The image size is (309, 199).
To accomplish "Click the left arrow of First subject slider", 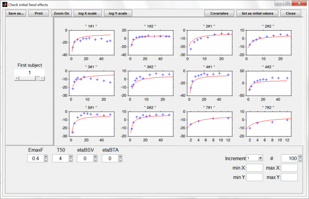I will pyautogui.click(x=17, y=78).
